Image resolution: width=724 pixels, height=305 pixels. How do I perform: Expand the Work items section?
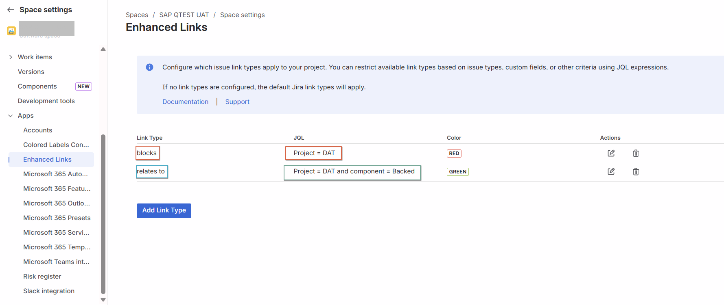click(11, 57)
